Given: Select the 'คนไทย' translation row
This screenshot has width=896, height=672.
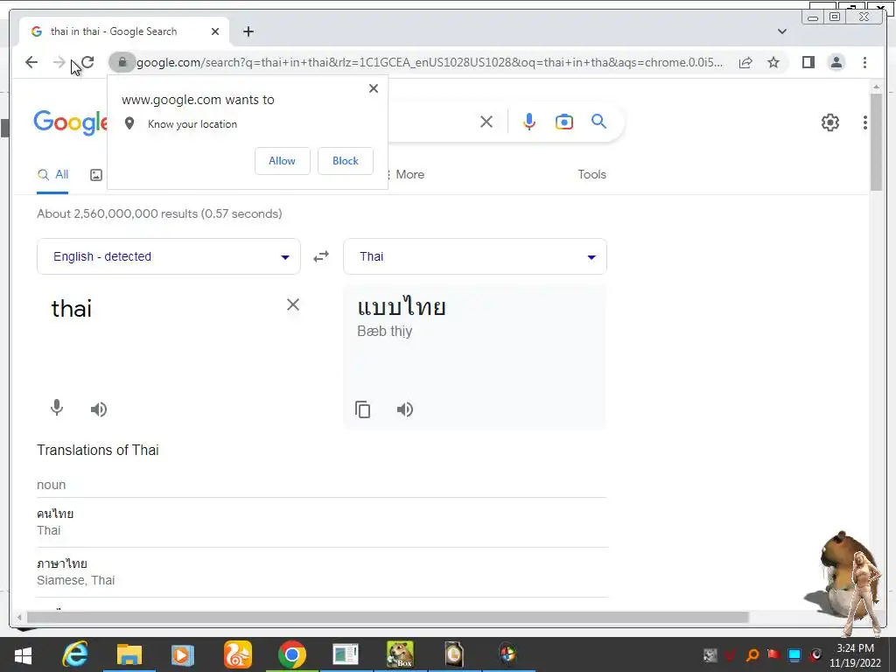Looking at the screenshot, I should (322, 522).
